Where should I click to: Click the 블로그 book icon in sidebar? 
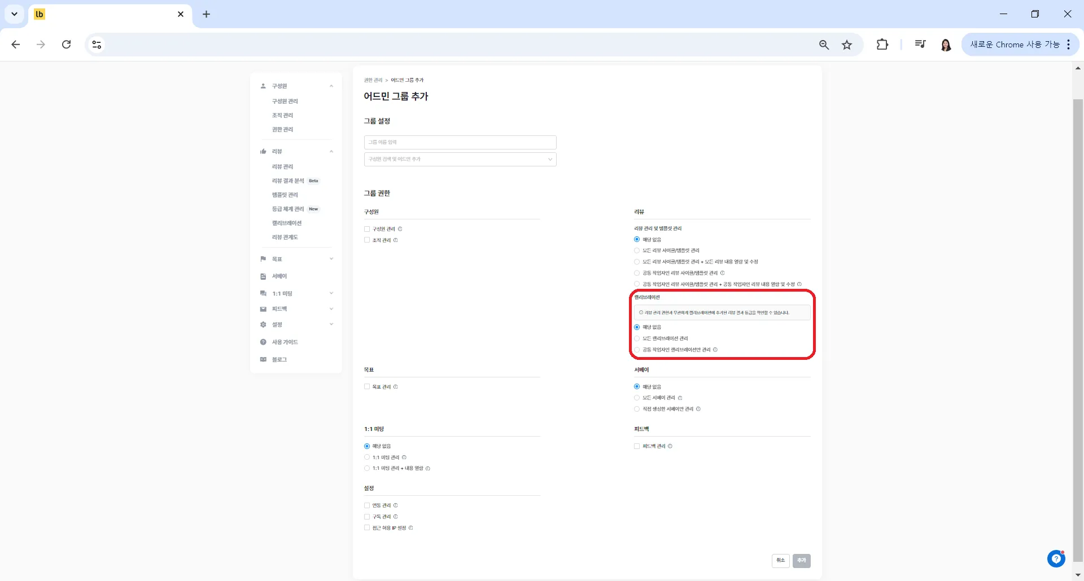coord(263,359)
